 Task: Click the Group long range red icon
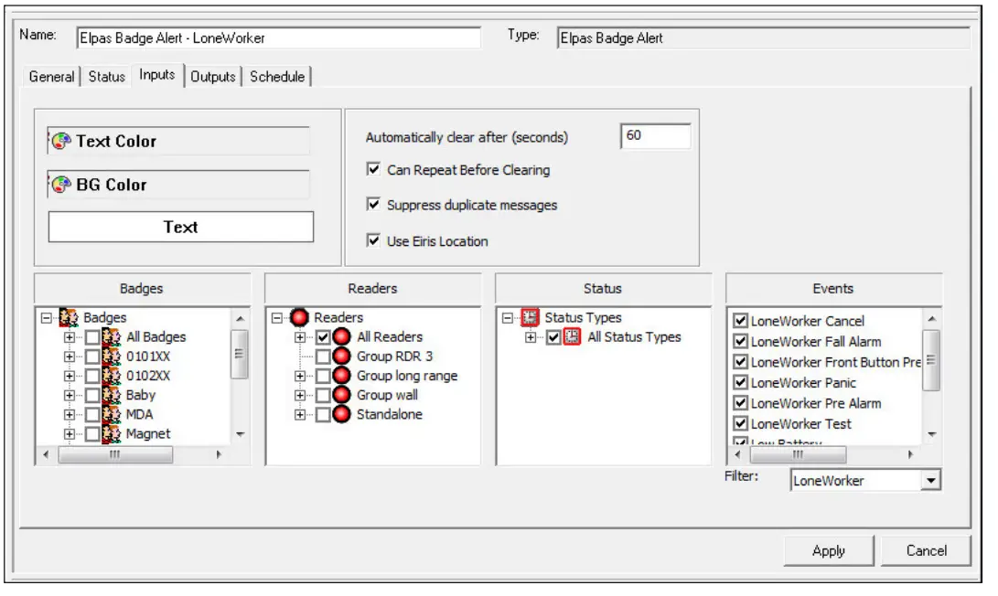[342, 376]
